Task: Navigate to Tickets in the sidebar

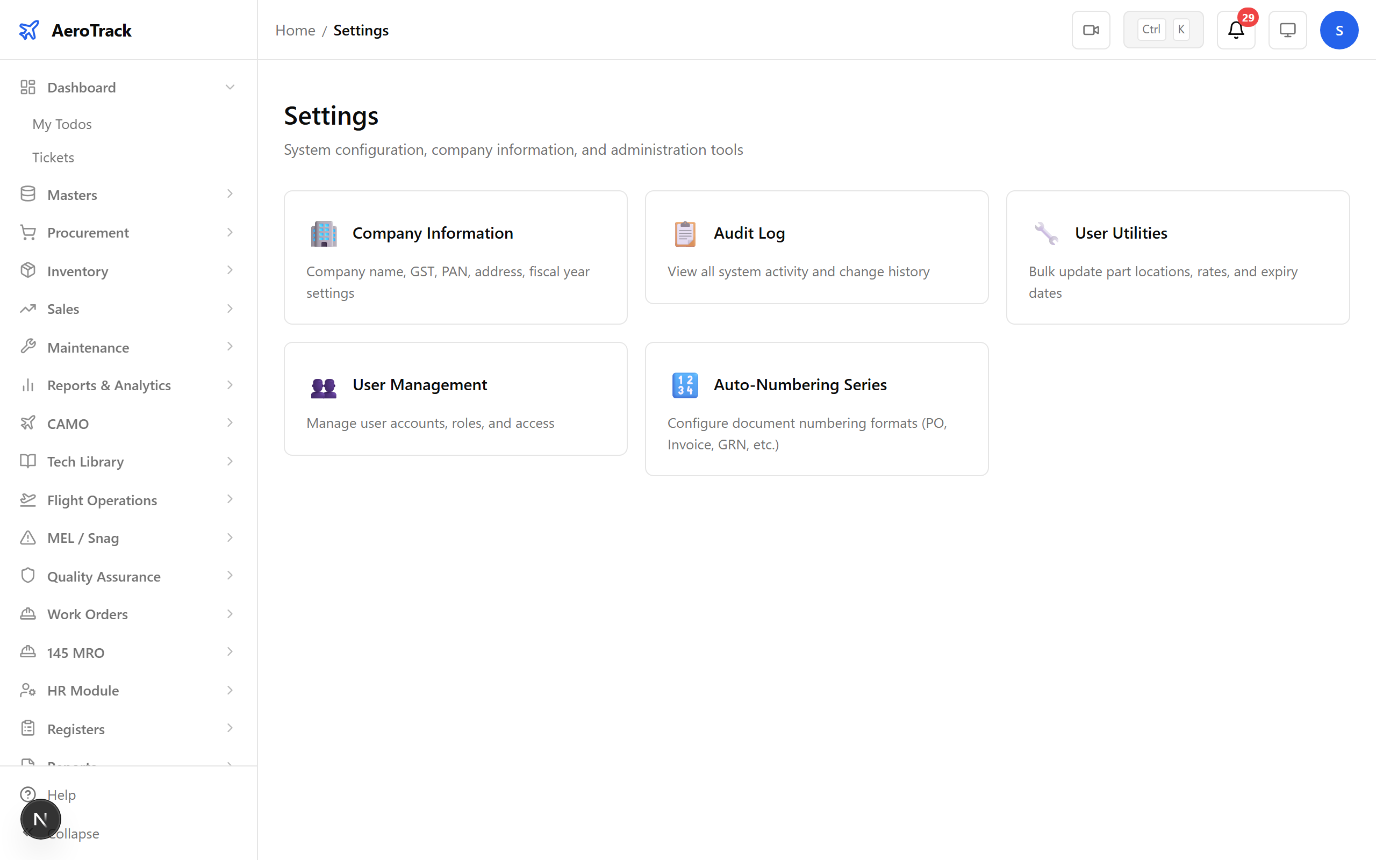Action: pos(53,157)
